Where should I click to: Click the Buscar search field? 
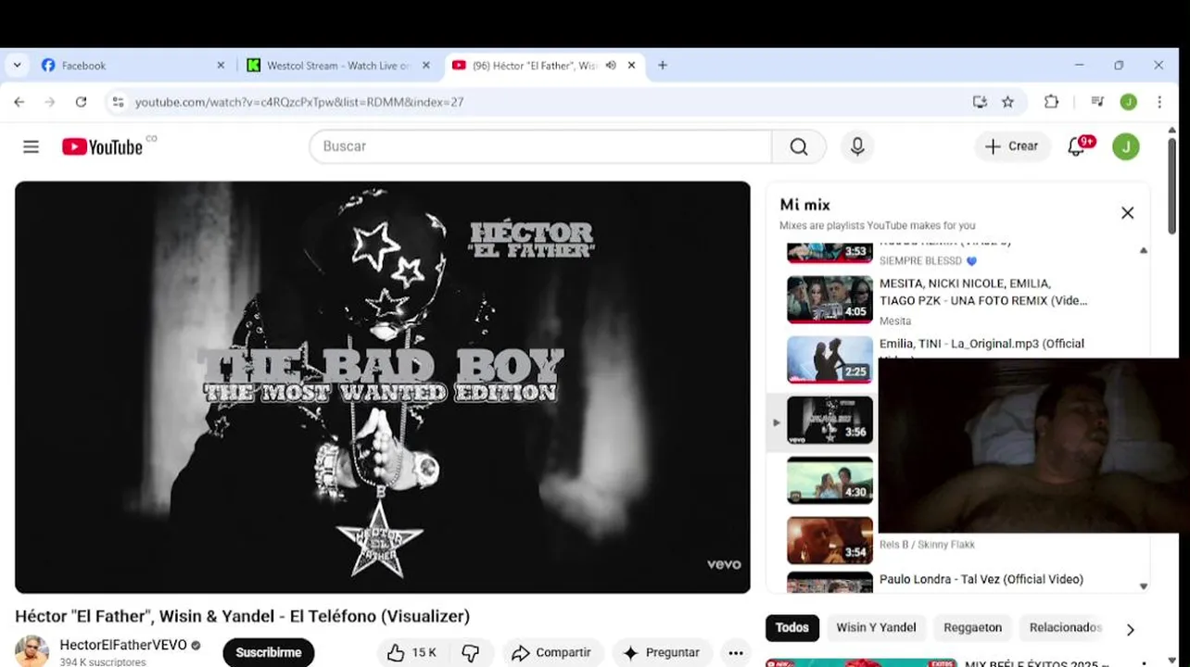(540, 146)
